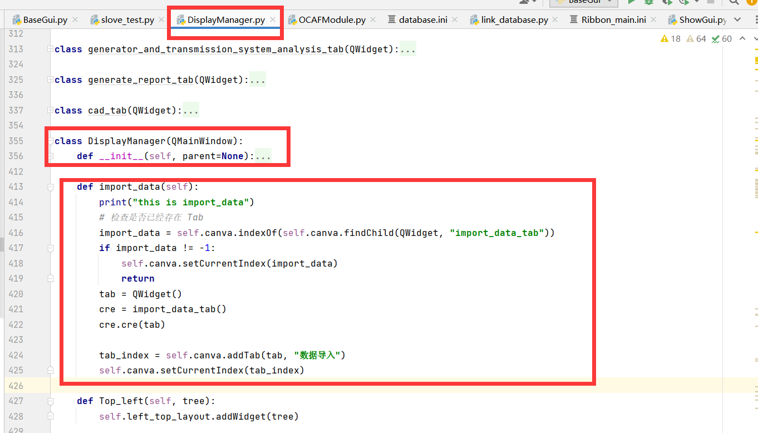Click the yellow warnings indicator showing 18
Image resolution: width=758 pixels, height=433 pixels.
(x=671, y=39)
